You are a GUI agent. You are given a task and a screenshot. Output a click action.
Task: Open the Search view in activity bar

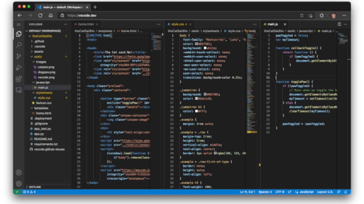click(x=19, y=45)
